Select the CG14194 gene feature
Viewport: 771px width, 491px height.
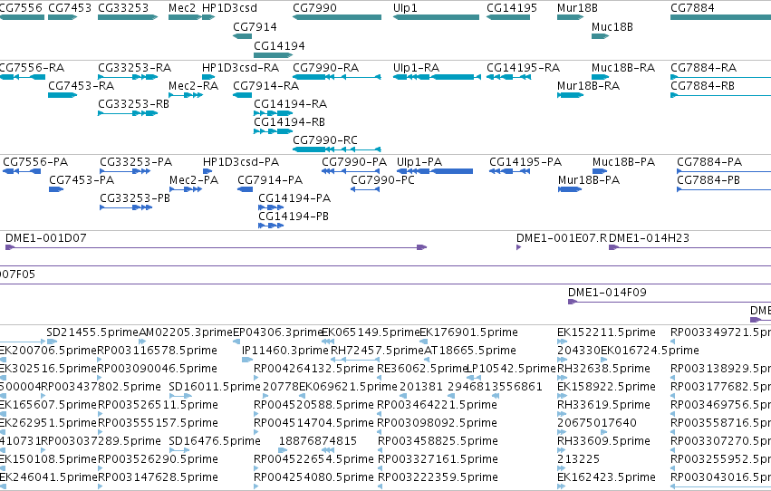pos(273,55)
